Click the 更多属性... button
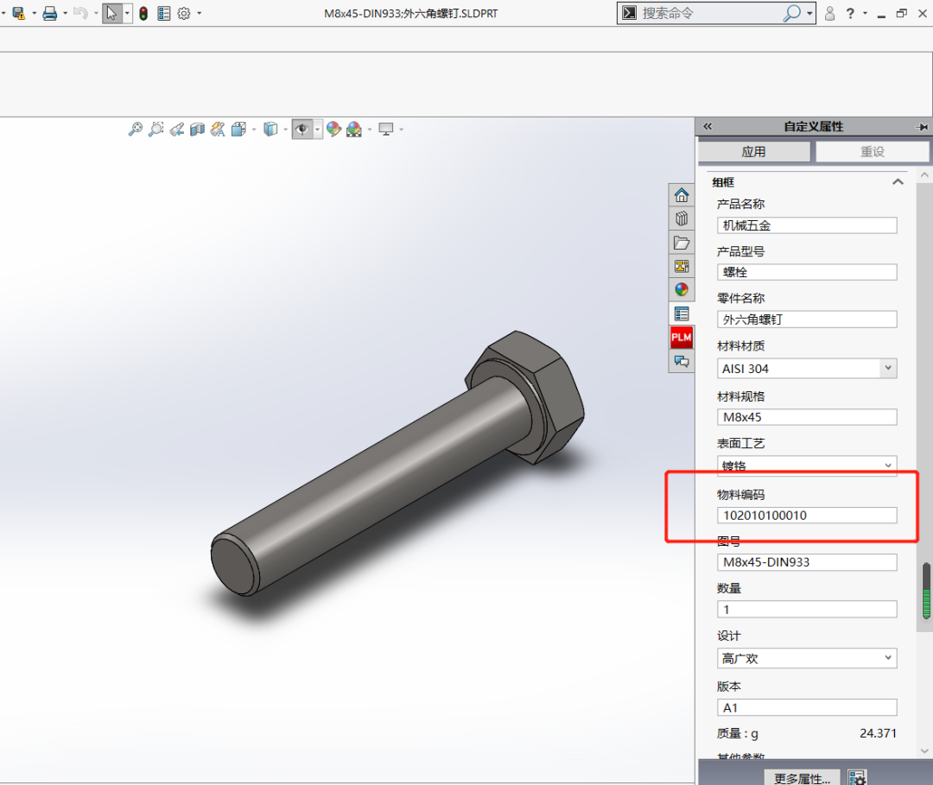Viewport: 933px width, 785px height. pos(802,777)
